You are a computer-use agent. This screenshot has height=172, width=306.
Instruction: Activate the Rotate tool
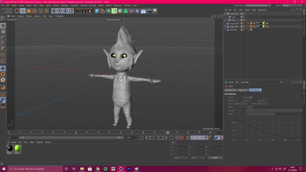click(x=35, y=11)
